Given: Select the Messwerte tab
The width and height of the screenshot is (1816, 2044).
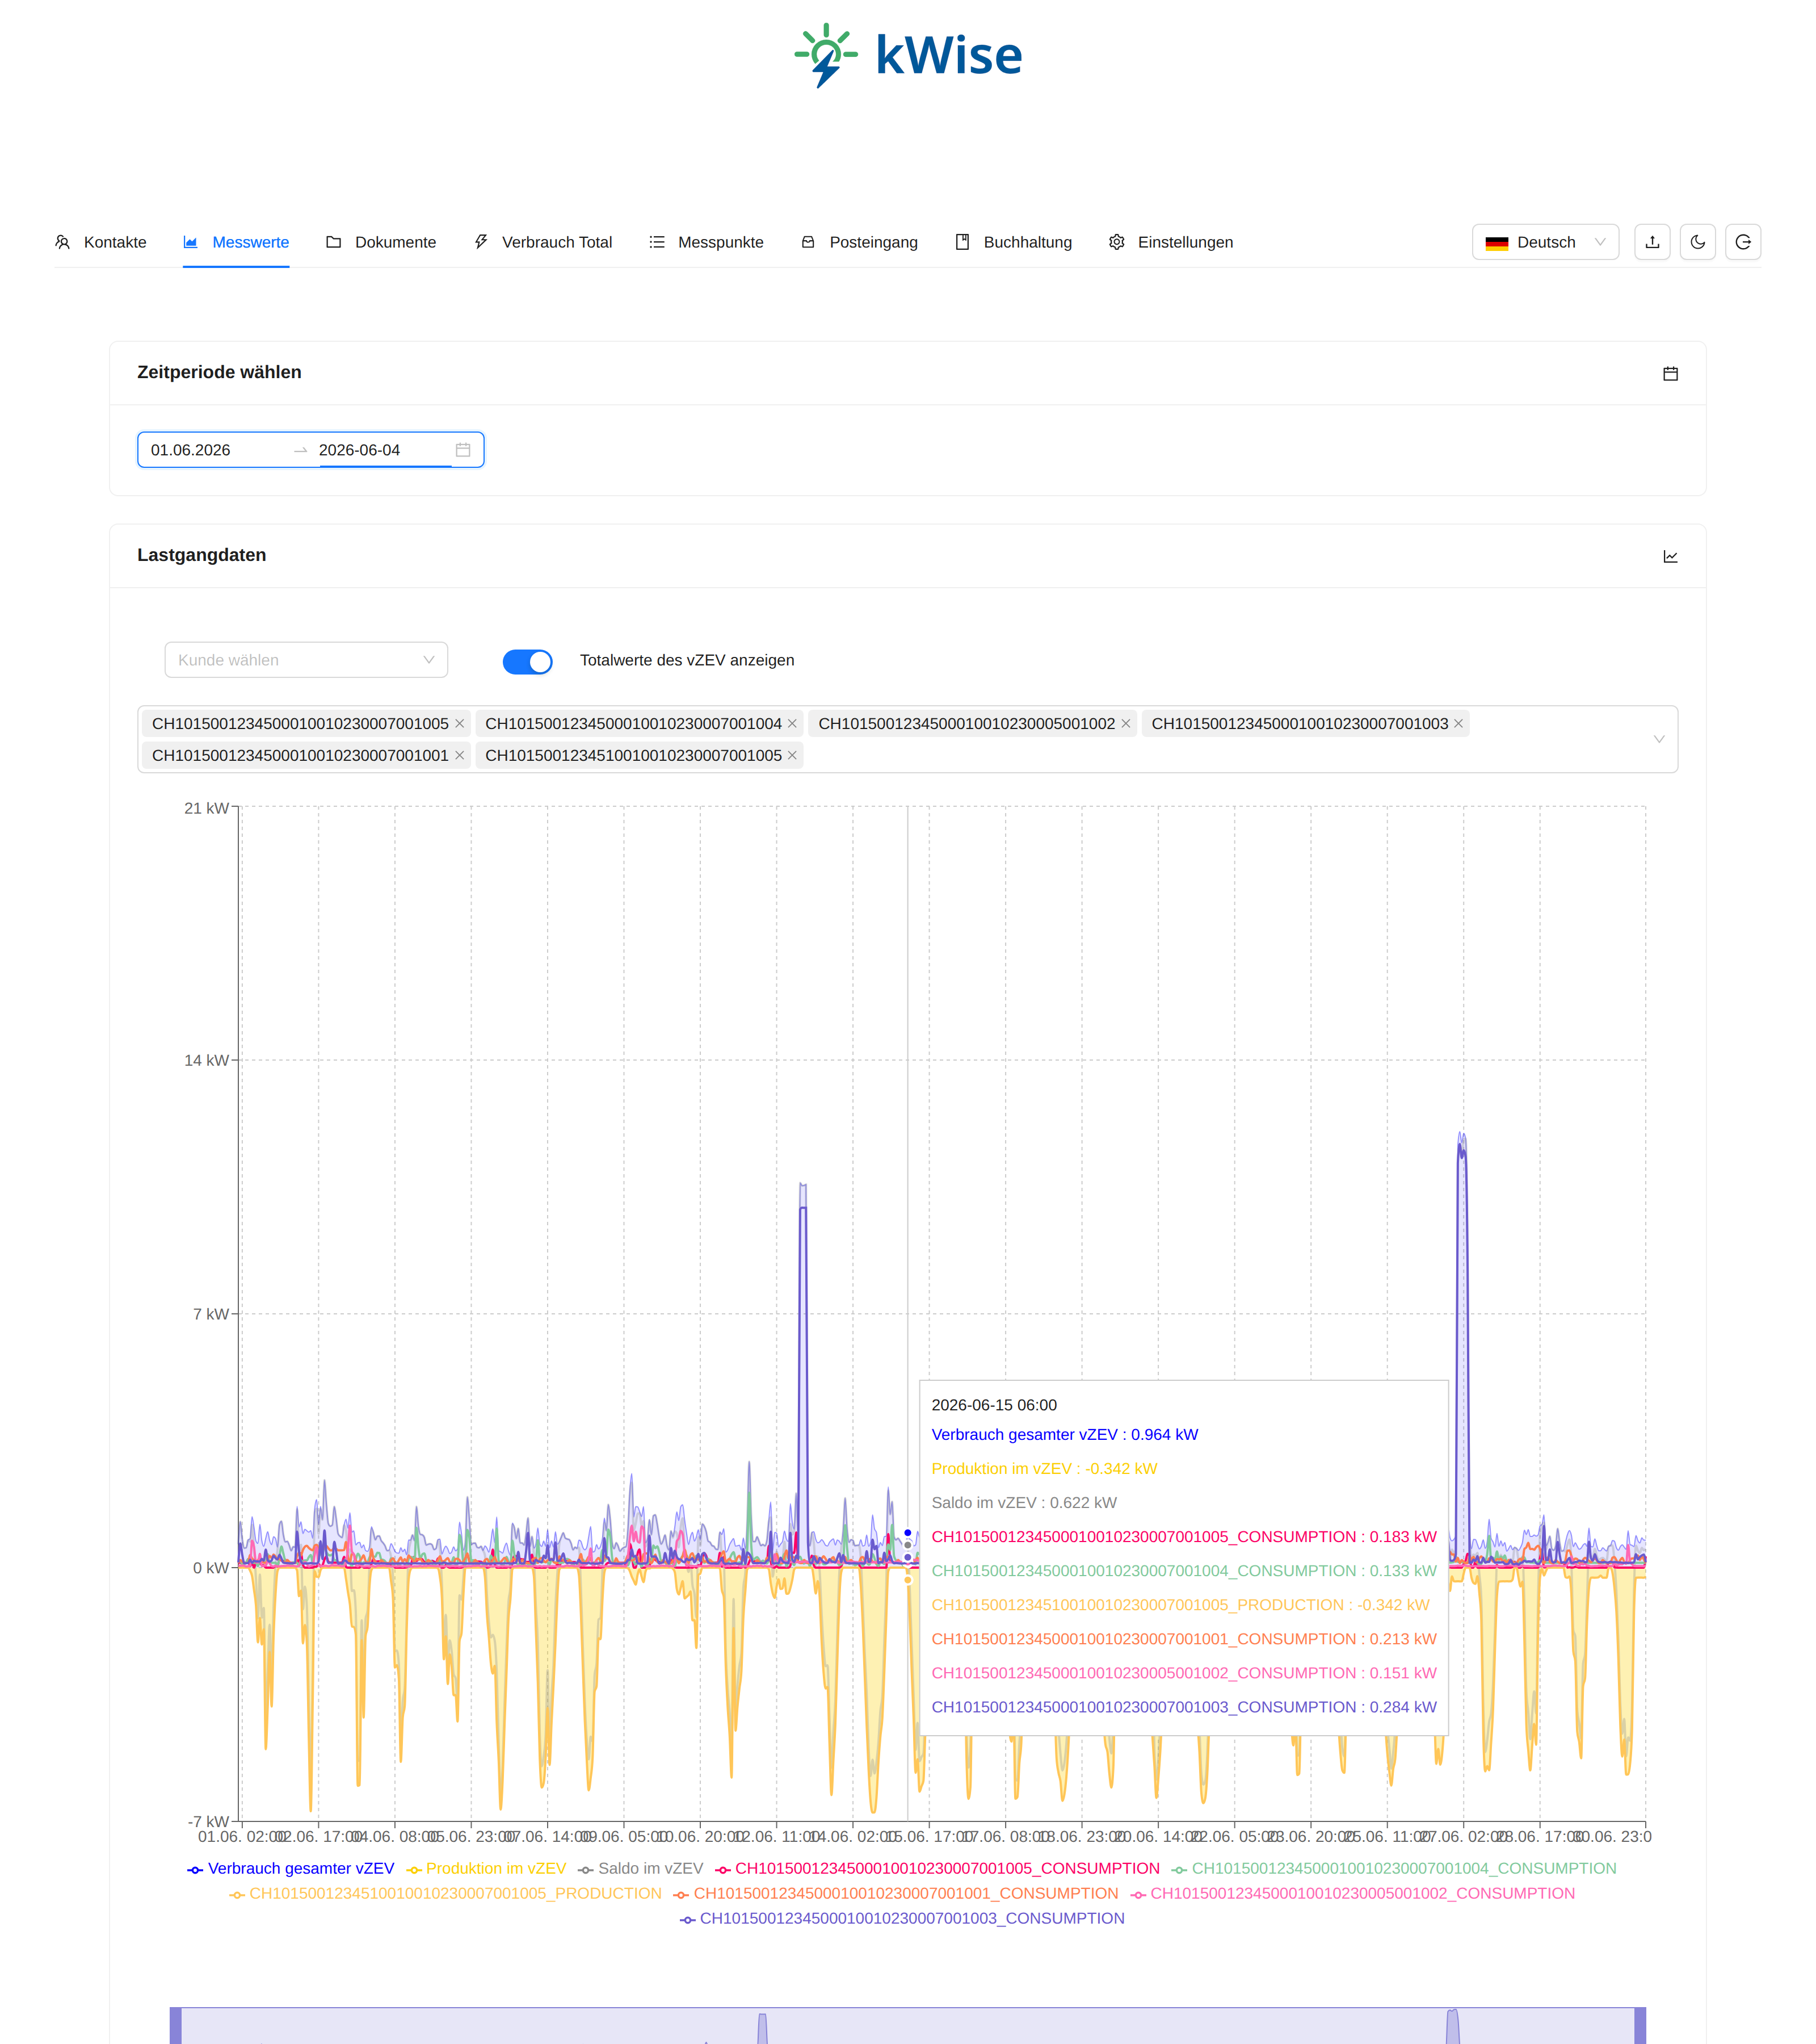Looking at the screenshot, I should click(236, 242).
